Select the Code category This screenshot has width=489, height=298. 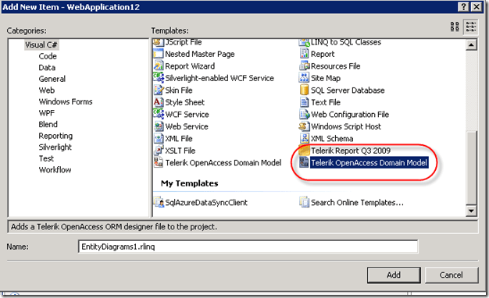48,56
